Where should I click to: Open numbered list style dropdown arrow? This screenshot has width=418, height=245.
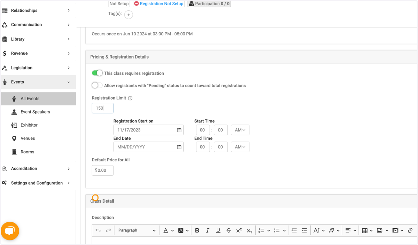tap(269, 231)
